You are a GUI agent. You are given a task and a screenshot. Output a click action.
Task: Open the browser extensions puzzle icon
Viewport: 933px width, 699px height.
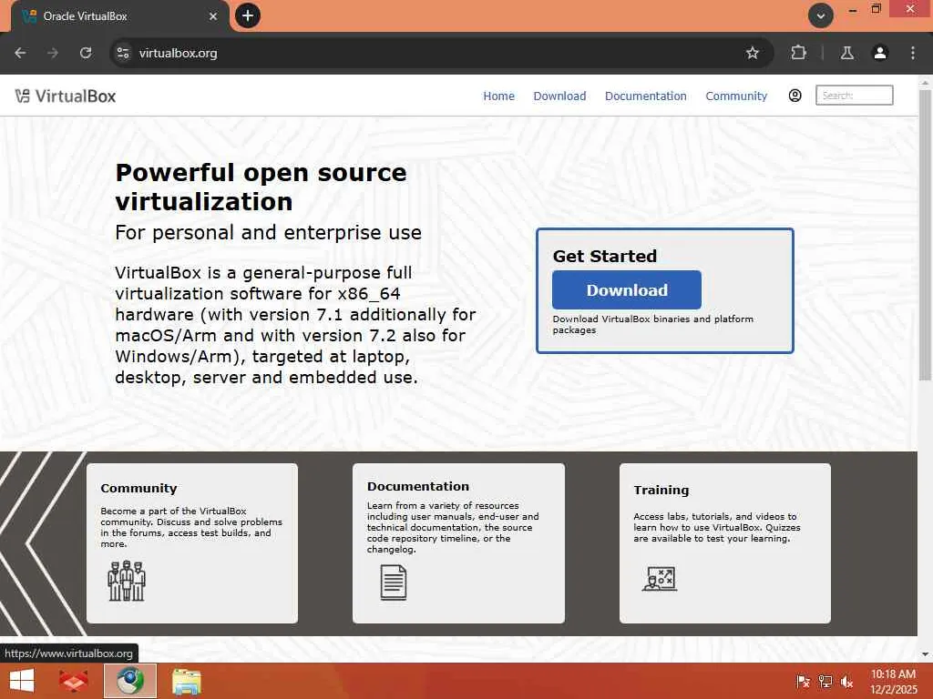(x=798, y=53)
